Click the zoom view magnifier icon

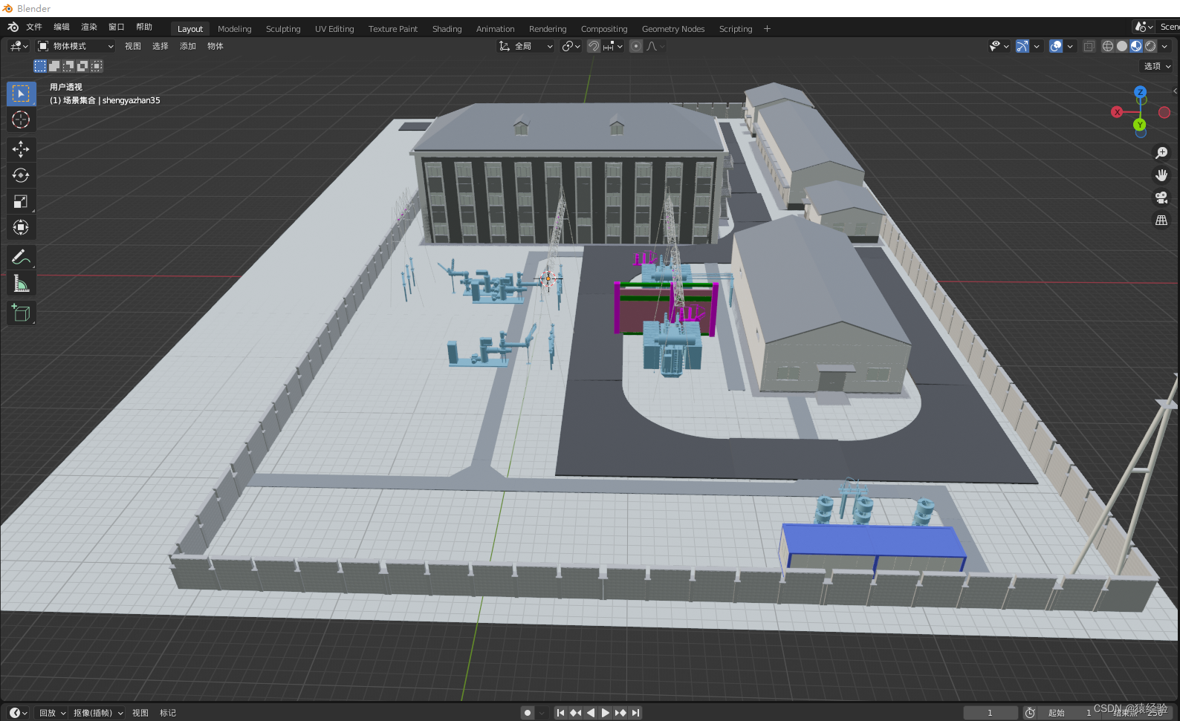click(x=1161, y=152)
